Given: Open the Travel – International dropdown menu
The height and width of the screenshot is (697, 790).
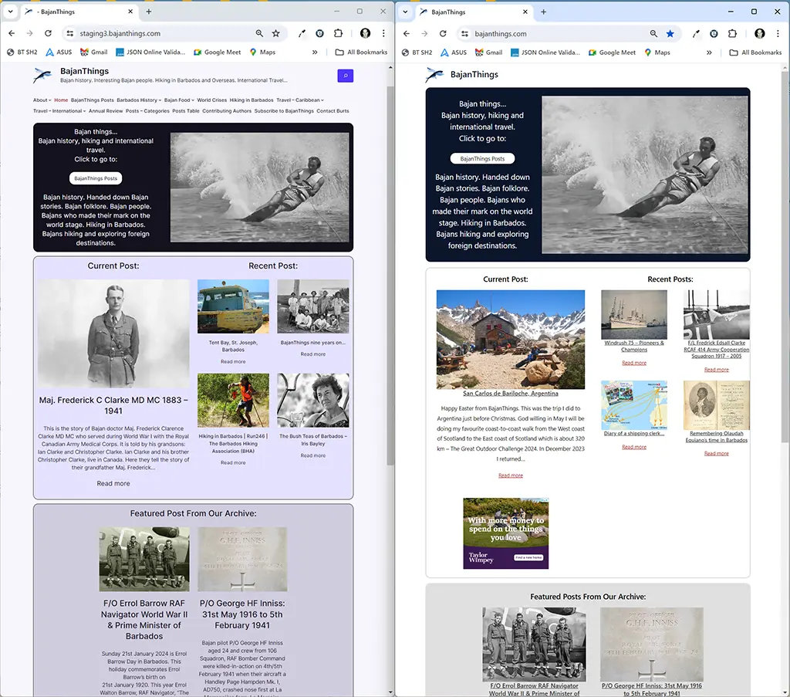Looking at the screenshot, I should click(x=59, y=111).
